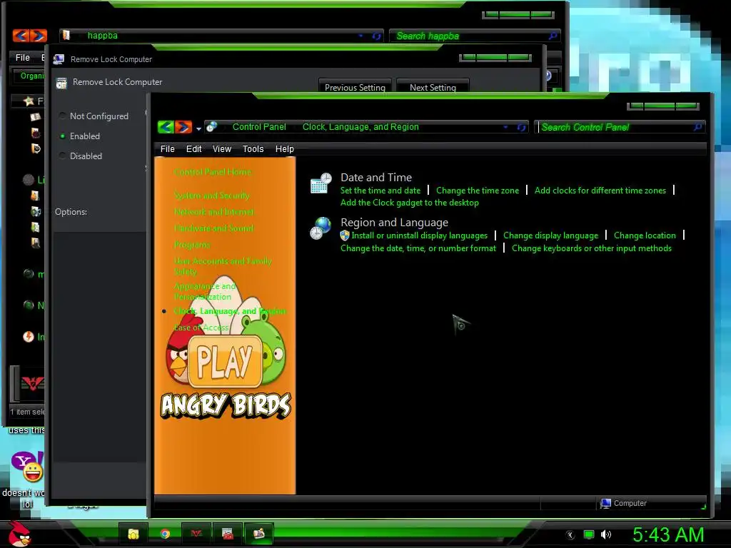The height and width of the screenshot is (548, 731).
Task: Go to Control Panel Home in sidebar
Action: click(213, 172)
